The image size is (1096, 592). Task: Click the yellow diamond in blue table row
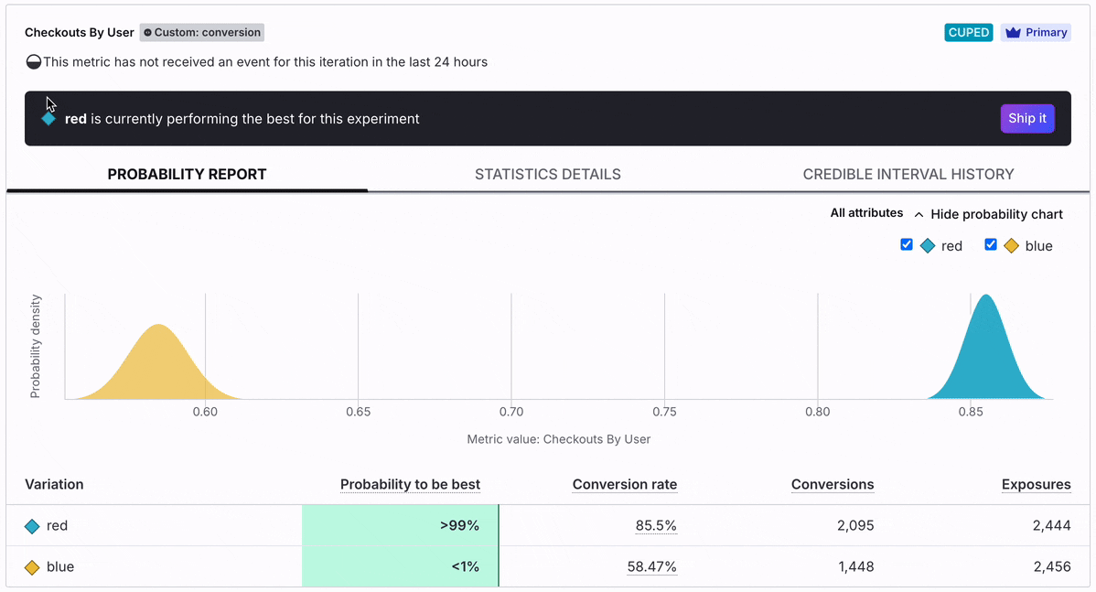click(32, 567)
